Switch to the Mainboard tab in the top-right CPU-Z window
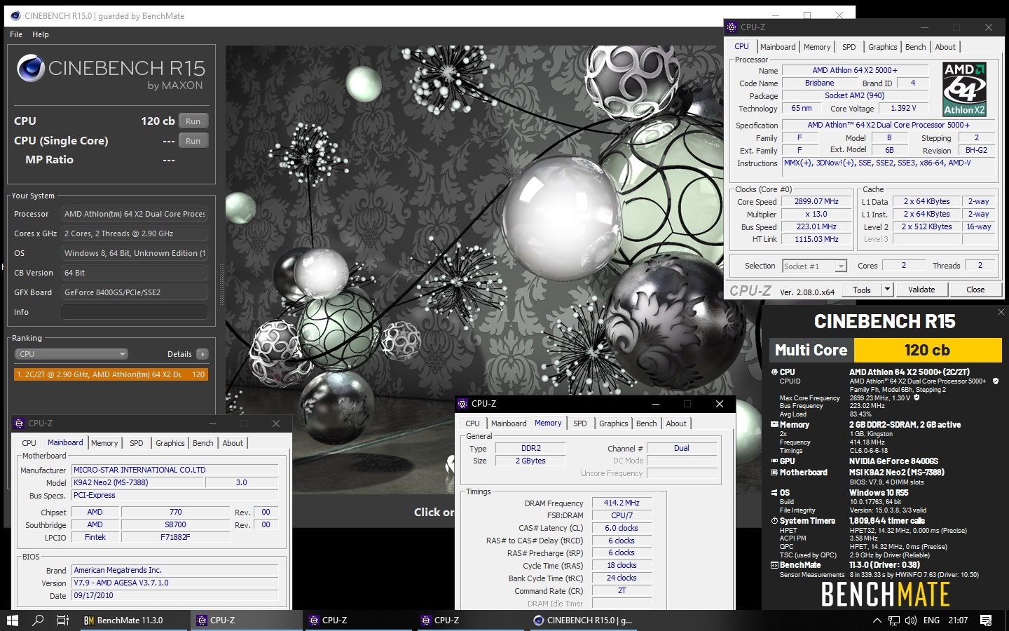The image size is (1009, 631). 778,47
